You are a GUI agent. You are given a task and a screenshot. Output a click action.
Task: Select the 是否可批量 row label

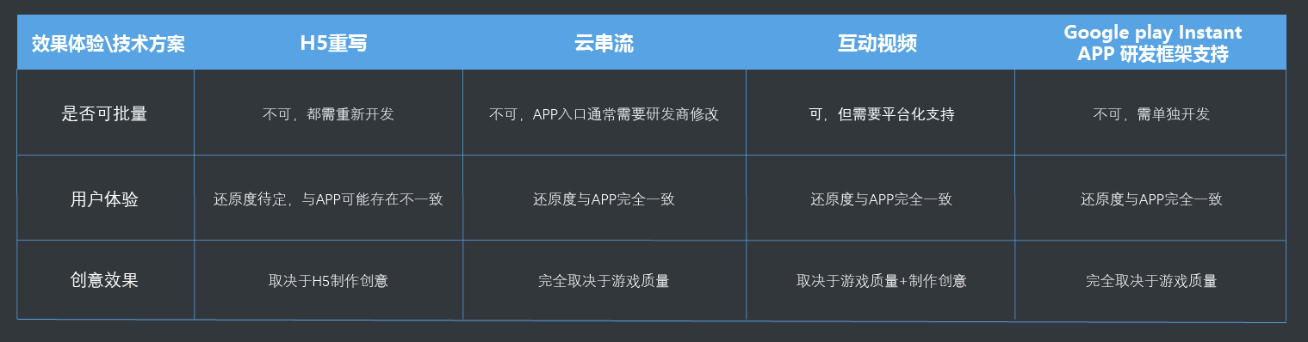[104, 113]
